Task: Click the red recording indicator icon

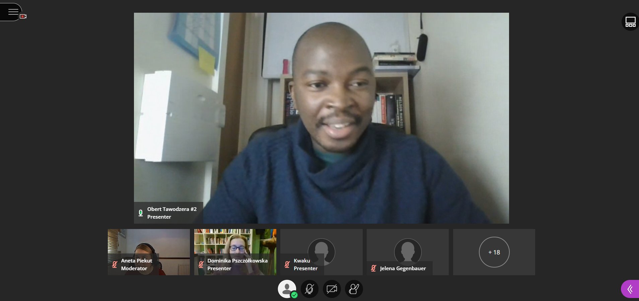Action: (23, 16)
